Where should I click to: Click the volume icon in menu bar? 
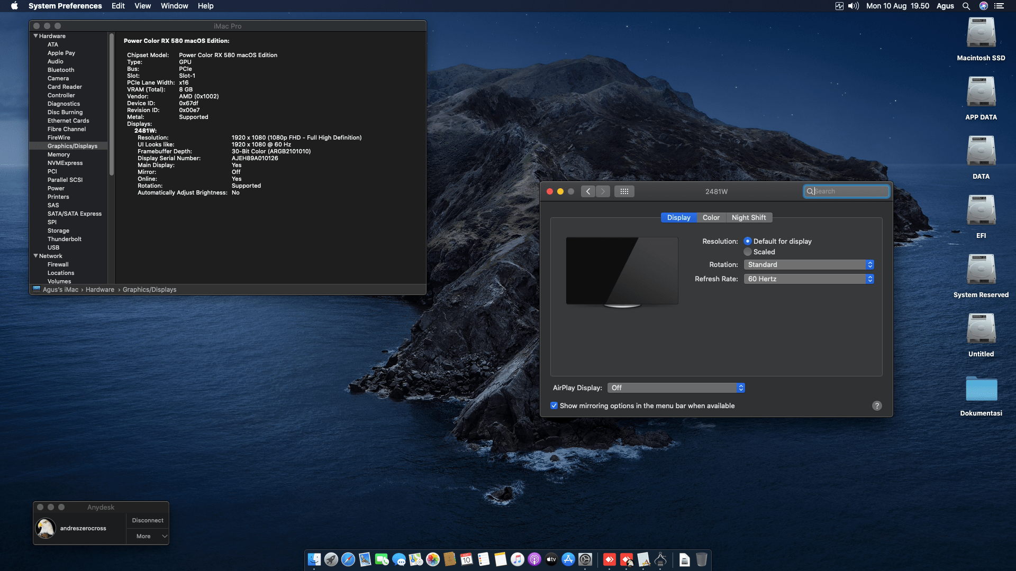(854, 6)
